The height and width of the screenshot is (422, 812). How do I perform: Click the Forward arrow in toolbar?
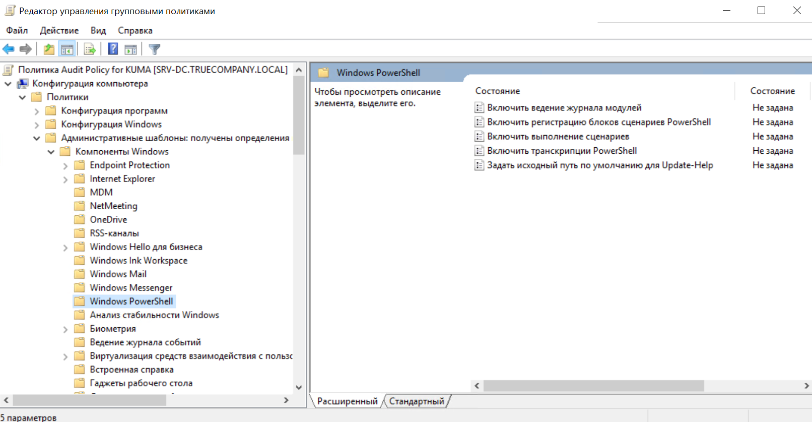pos(25,49)
